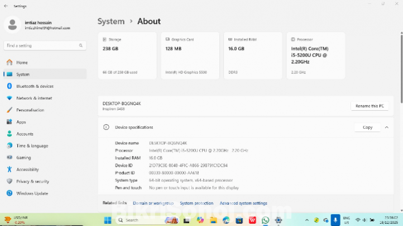
Task: Open WPS Office from the taskbar
Action: [252, 220]
